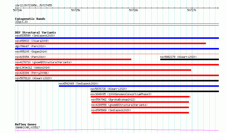Click the magenta SHANK3 gene line
Screen dimensions: 226x133
(x=117, y=130)
